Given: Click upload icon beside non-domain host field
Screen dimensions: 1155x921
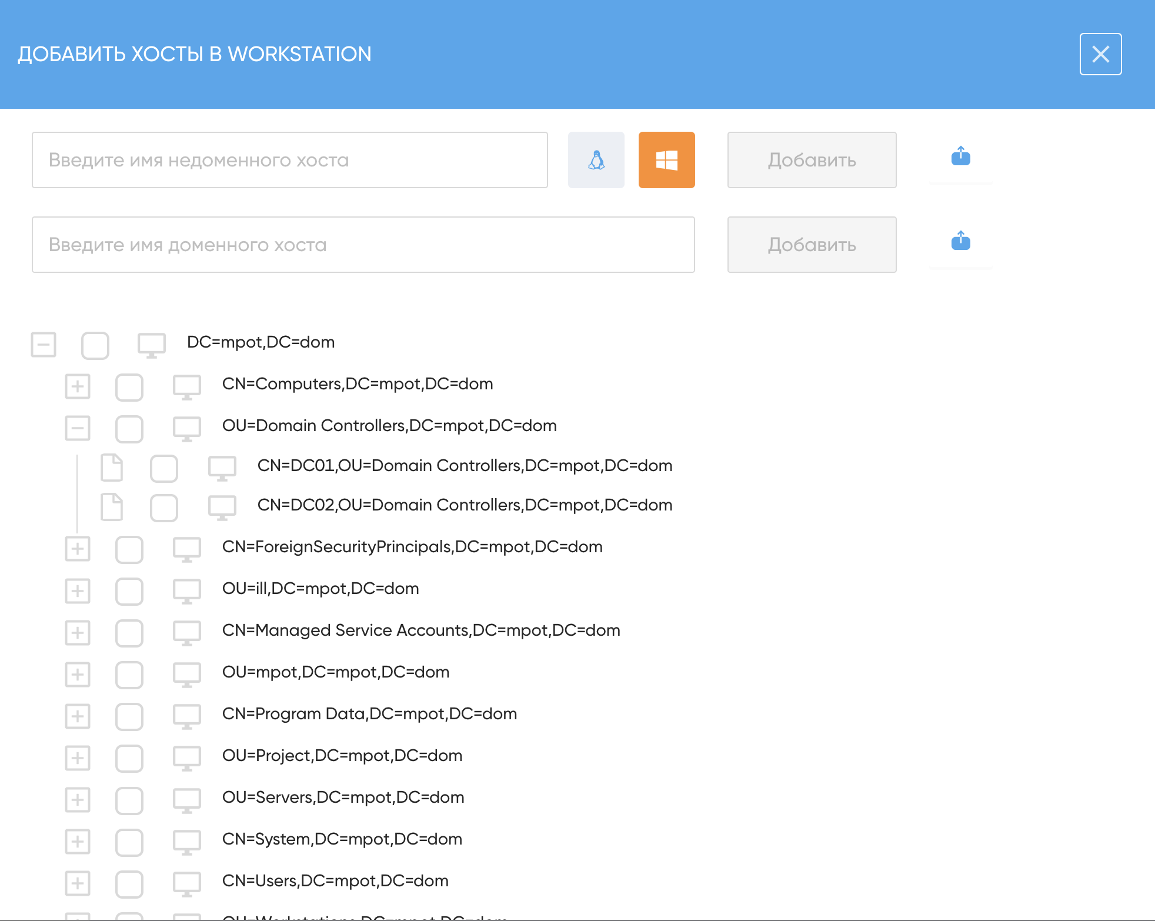Looking at the screenshot, I should [x=960, y=156].
